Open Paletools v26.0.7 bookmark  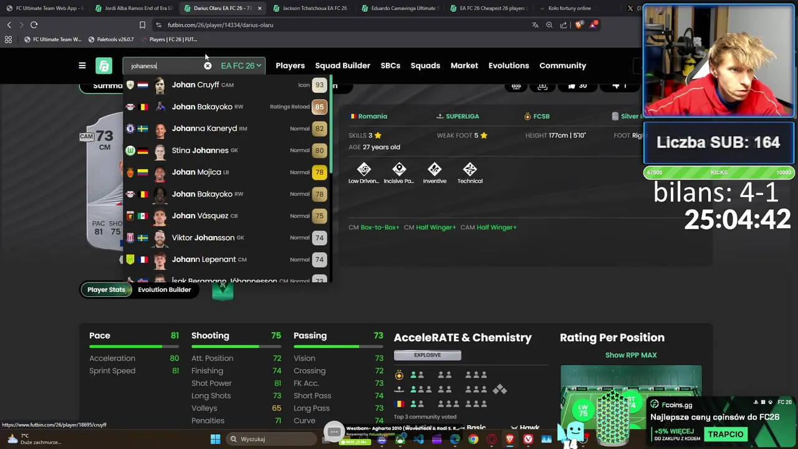click(x=112, y=39)
